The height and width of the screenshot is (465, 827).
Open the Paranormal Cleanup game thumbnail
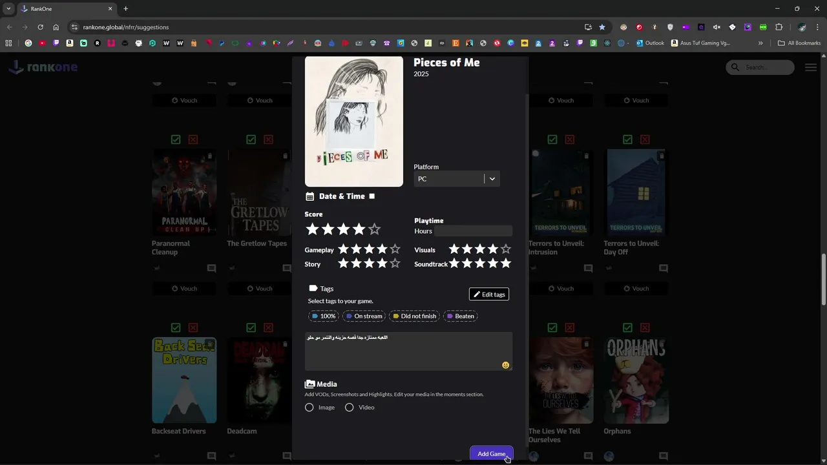pyautogui.click(x=184, y=192)
